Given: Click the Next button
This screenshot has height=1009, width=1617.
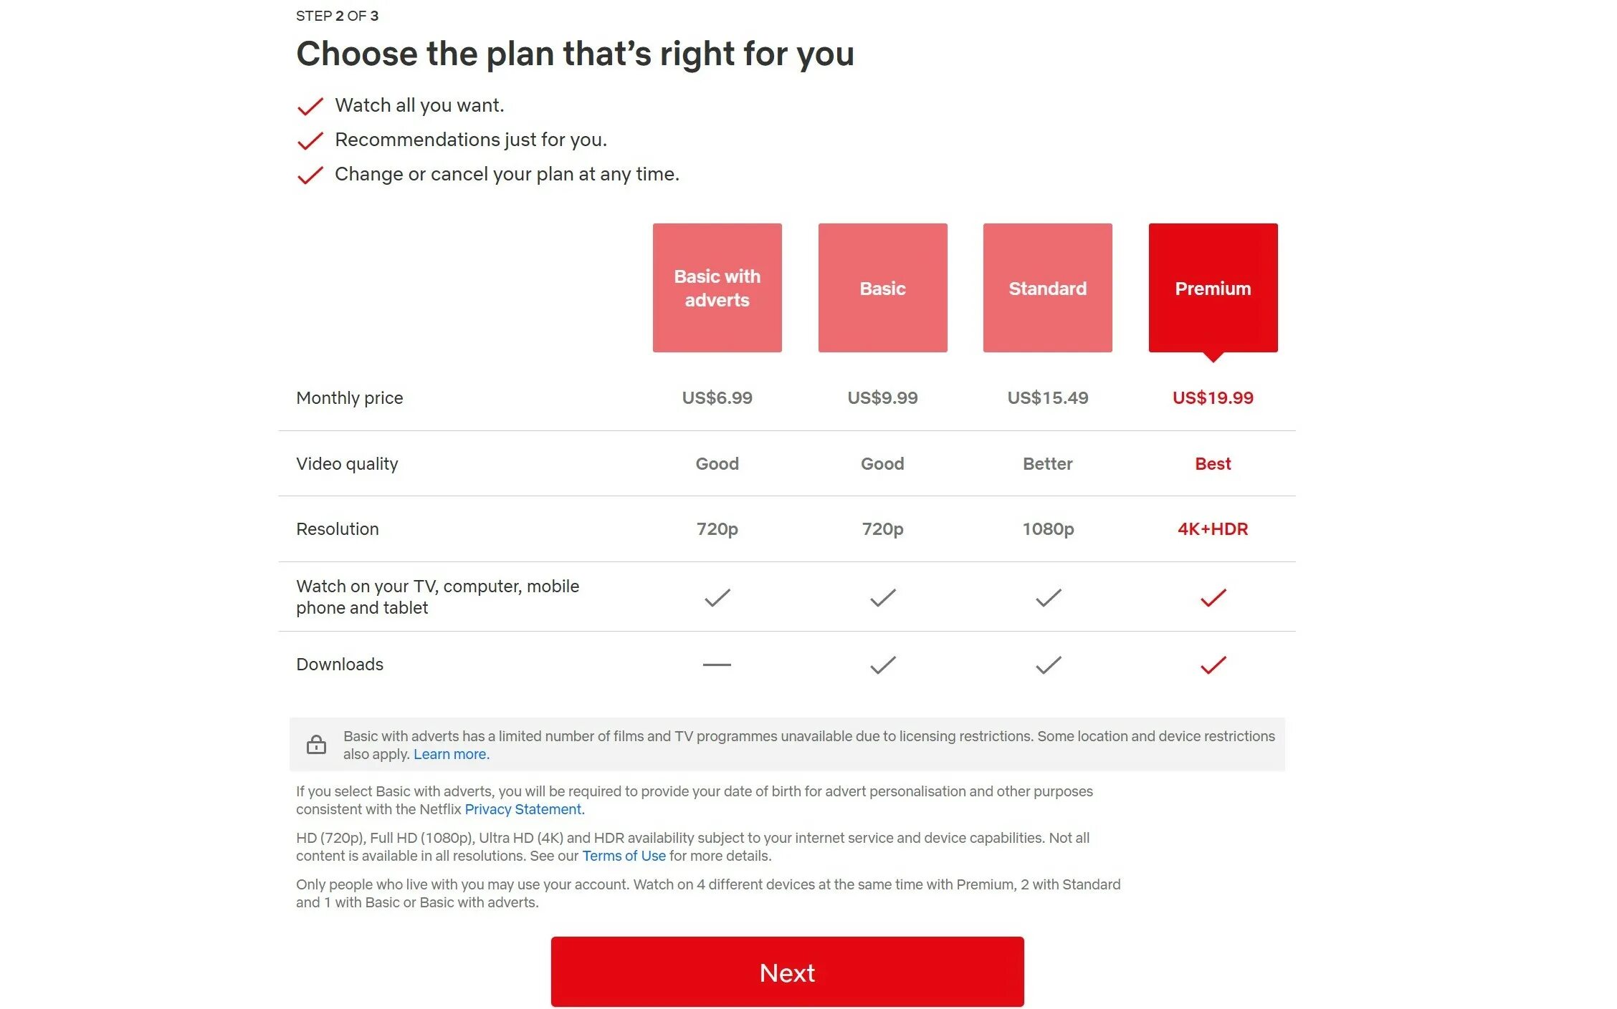Looking at the screenshot, I should [x=787, y=972].
